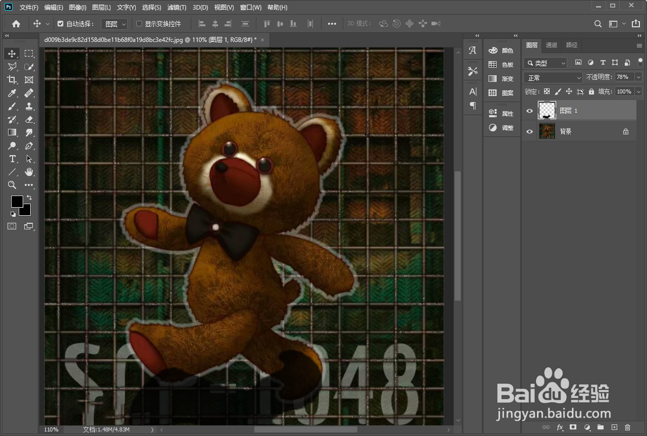
Task: Open the opacity 78% dropdown arrow
Action: [x=639, y=77]
